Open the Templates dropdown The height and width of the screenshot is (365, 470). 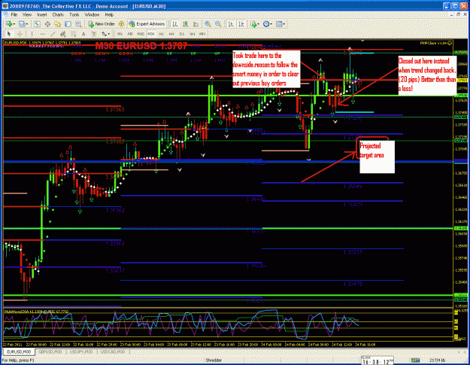pos(280,24)
